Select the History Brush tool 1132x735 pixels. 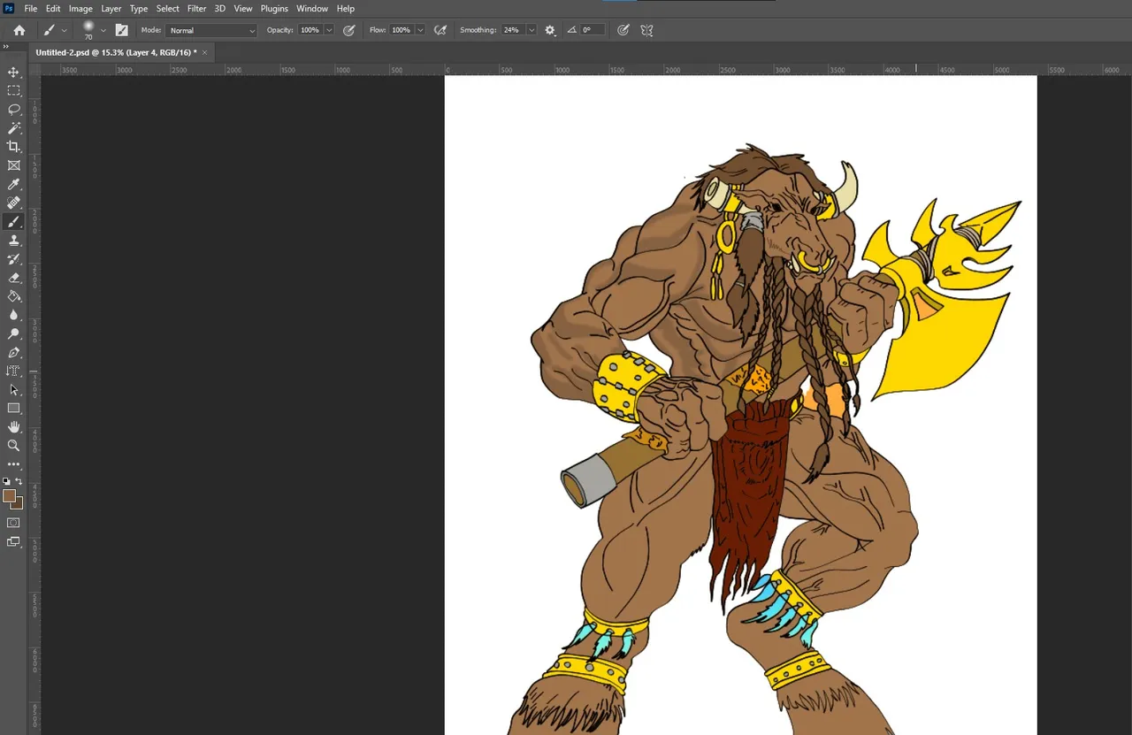13,259
